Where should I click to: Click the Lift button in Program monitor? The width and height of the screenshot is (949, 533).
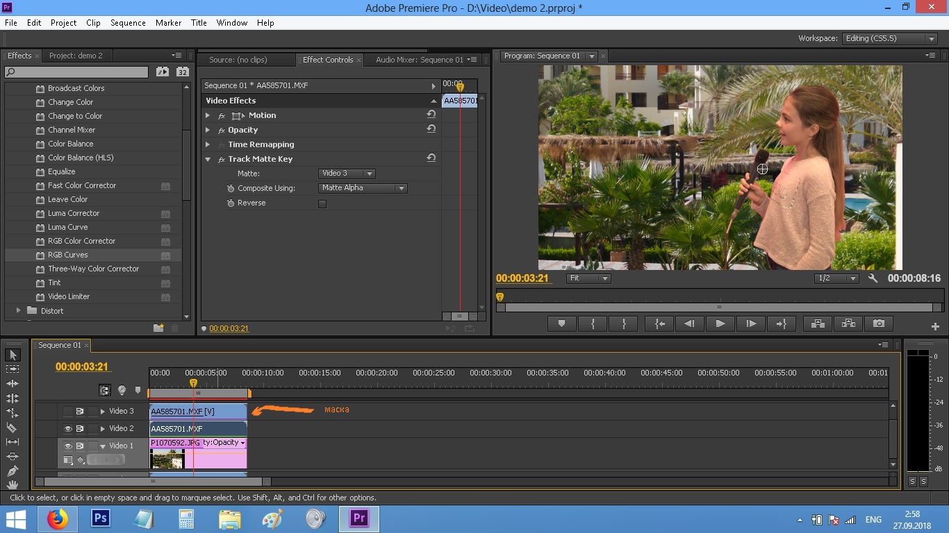pos(817,323)
